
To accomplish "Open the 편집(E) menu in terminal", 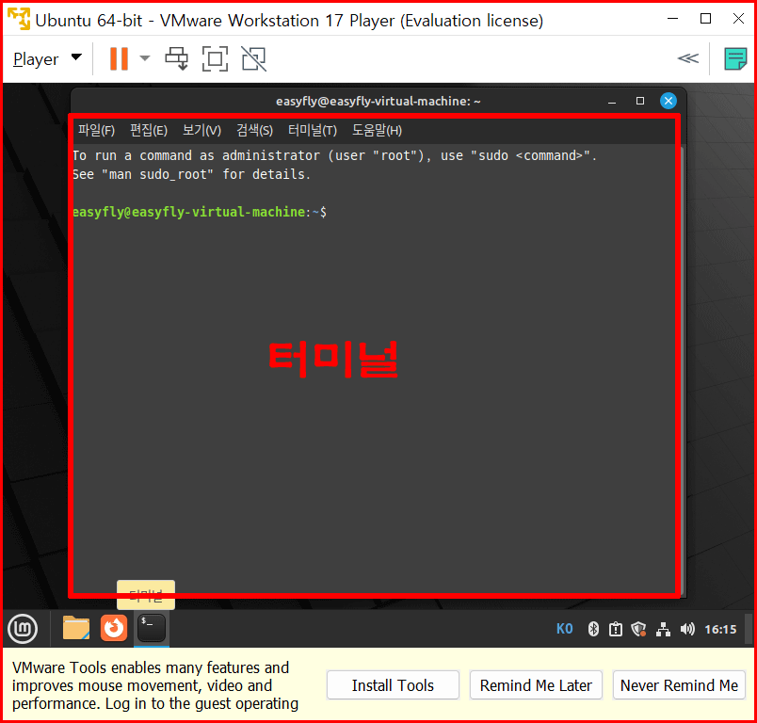I will coord(149,130).
